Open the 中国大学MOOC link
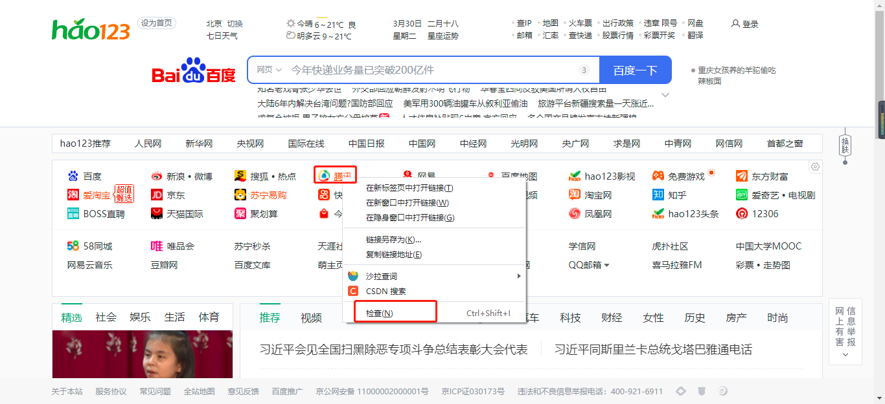 click(768, 246)
